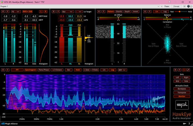Toggle the plugin enable checkbox at top right
This screenshot has width=193, height=126.
click(x=191, y=6)
